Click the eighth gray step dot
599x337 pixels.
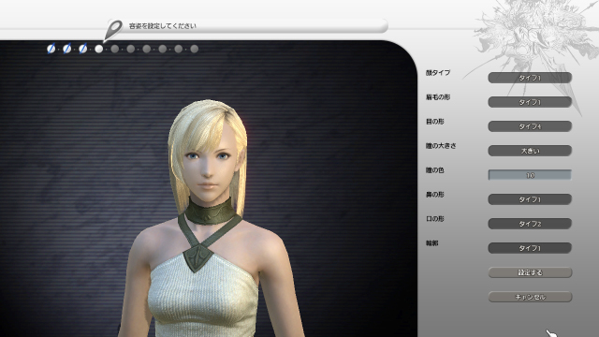pos(162,49)
